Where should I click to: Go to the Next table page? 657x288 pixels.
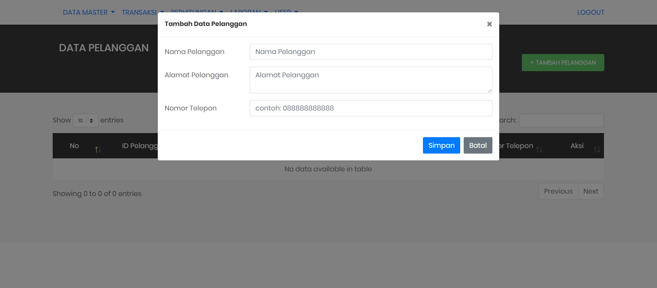591,191
